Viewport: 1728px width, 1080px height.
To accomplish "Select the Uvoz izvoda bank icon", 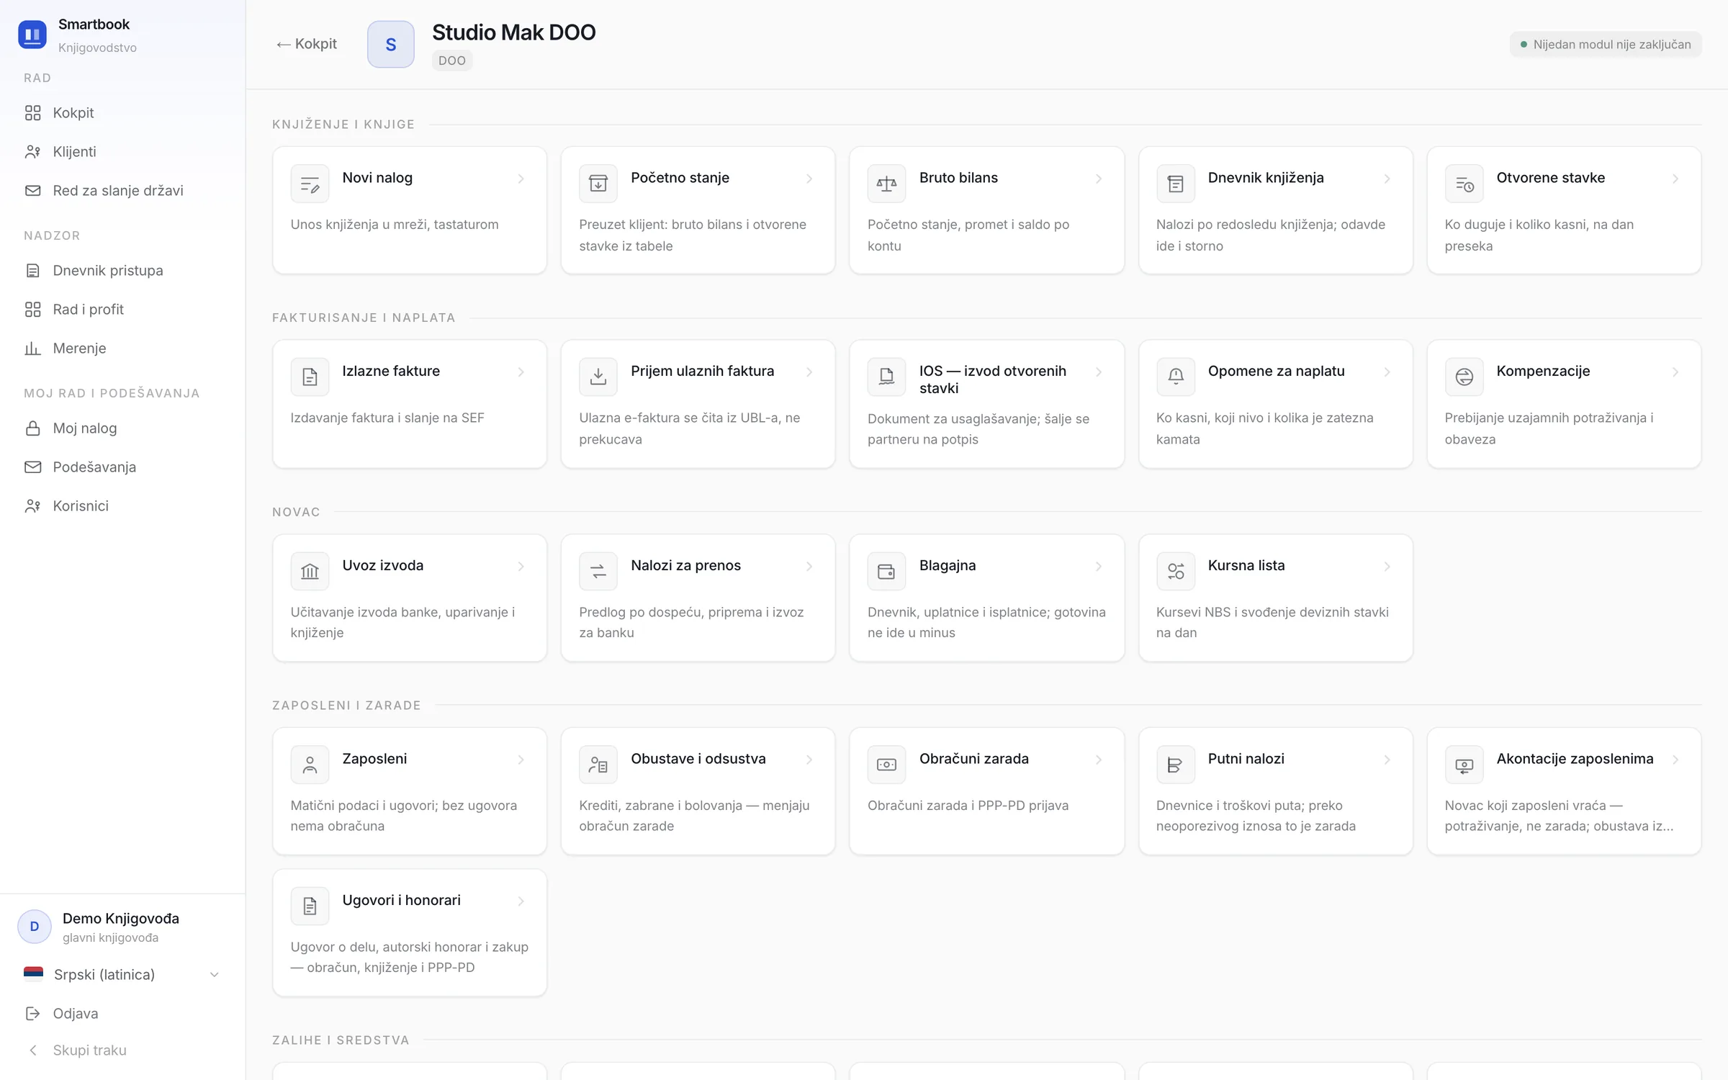I will pos(310,571).
